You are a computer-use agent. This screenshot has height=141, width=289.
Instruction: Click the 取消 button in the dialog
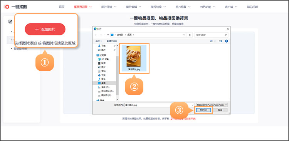pyautogui.click(x=220, y=110)
